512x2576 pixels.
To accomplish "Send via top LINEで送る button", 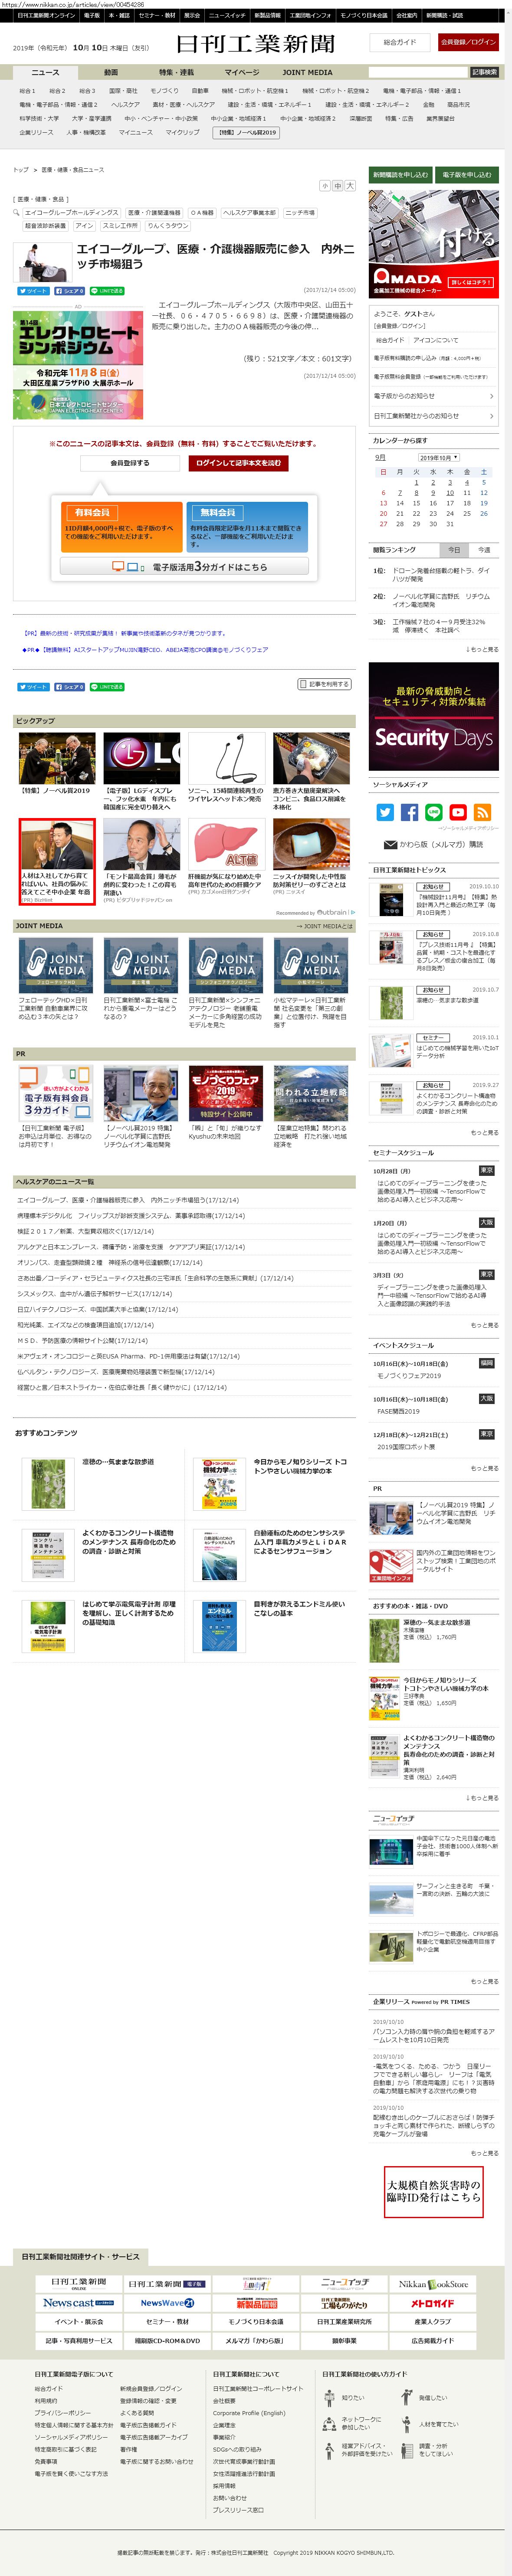I will click(107, 291).
